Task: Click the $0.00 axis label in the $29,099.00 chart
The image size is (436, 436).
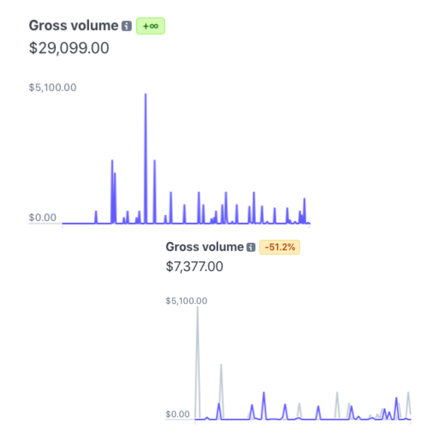Action: coord(42,218)
